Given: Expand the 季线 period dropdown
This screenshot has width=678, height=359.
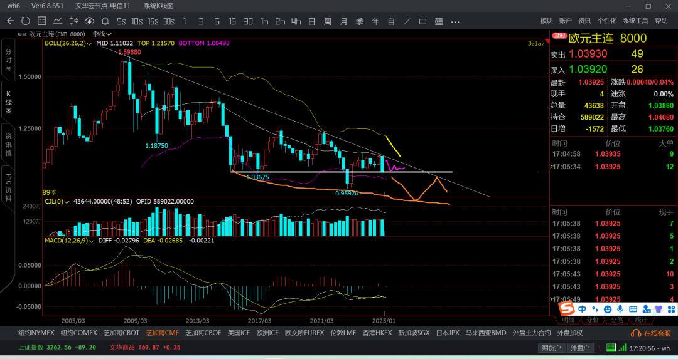Looking at the screenshot, I should (x=102, y=34).
